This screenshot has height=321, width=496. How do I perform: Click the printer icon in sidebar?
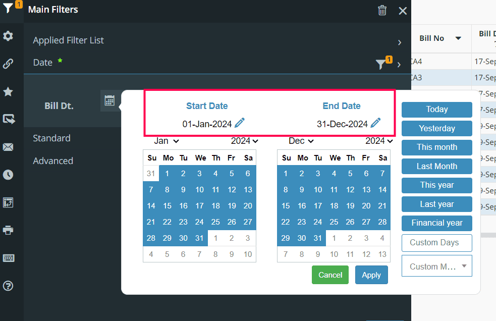(8, 230)
